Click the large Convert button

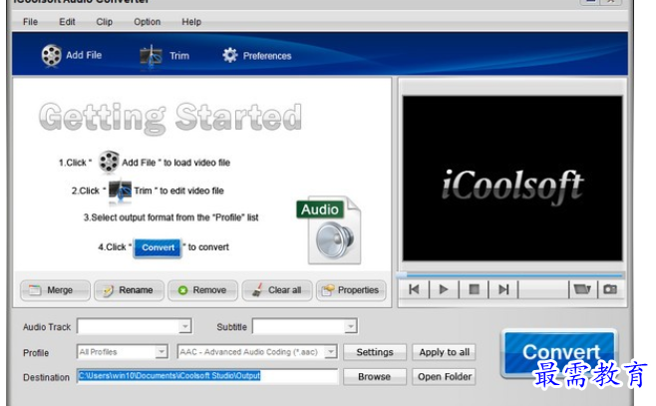(560, 352)
